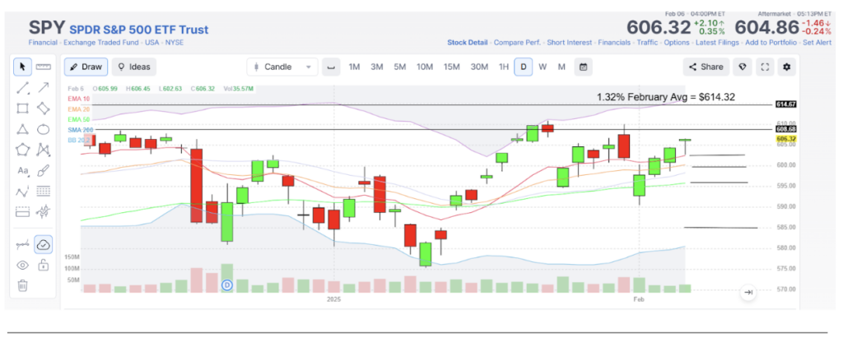The image size is (843, 342).
Task: Toggle the drawings lock icon
Action: [44, 265]
